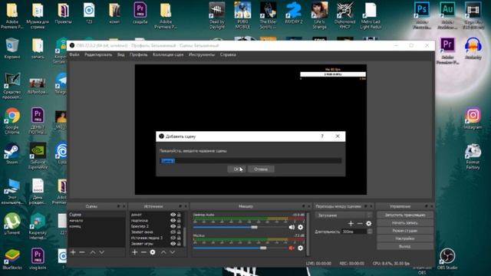Remove selected source with minus icon
This screenshot has height=276, width=491.
(x=143, y=252)
